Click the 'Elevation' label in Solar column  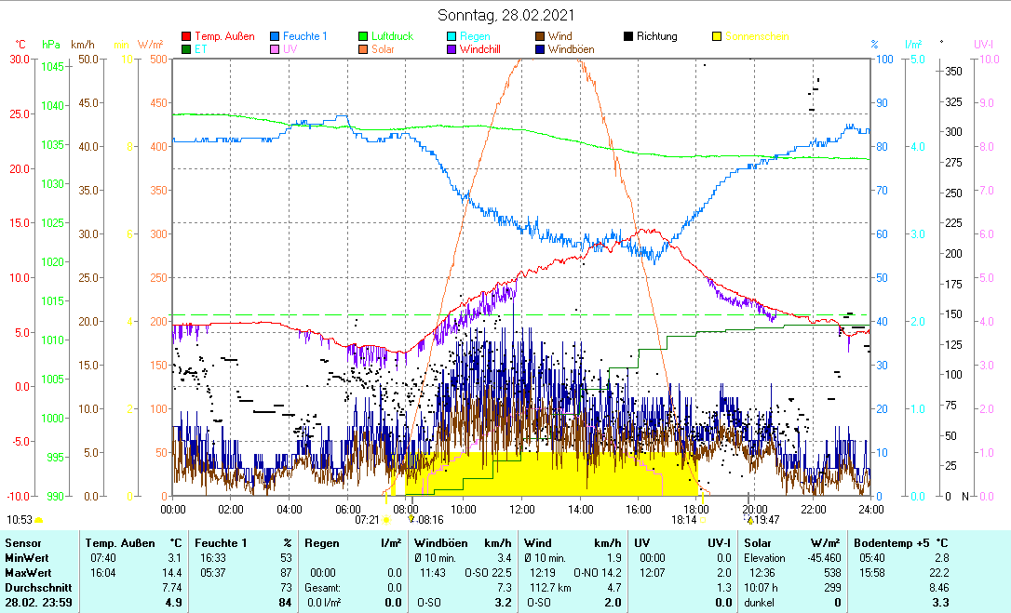pos(764,558)
